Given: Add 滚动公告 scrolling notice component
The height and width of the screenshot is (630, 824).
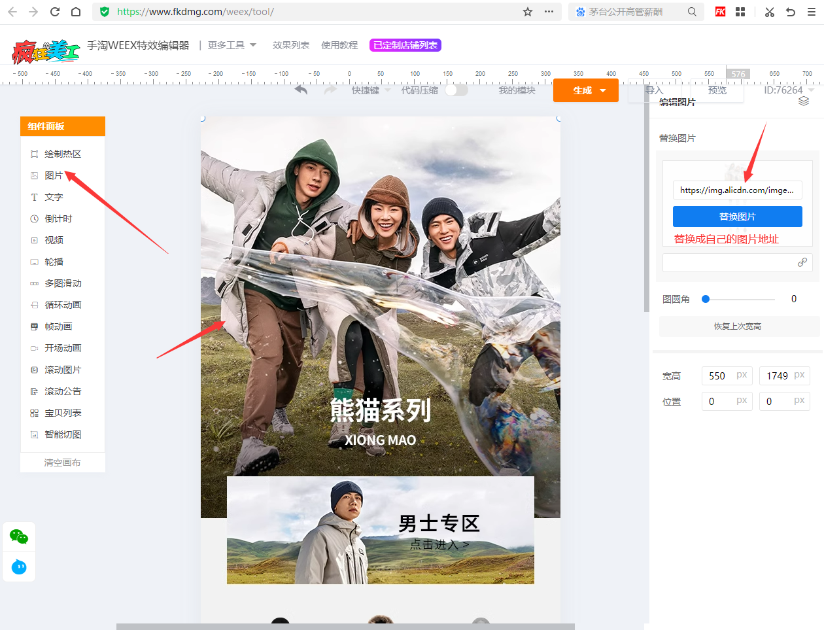Looking at the screenshot, I should pos(63,391).
